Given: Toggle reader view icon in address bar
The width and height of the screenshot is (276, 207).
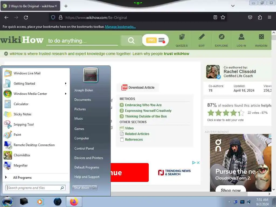Looking at the screenshot, I should pyautogui.click(x=215, y=17).
